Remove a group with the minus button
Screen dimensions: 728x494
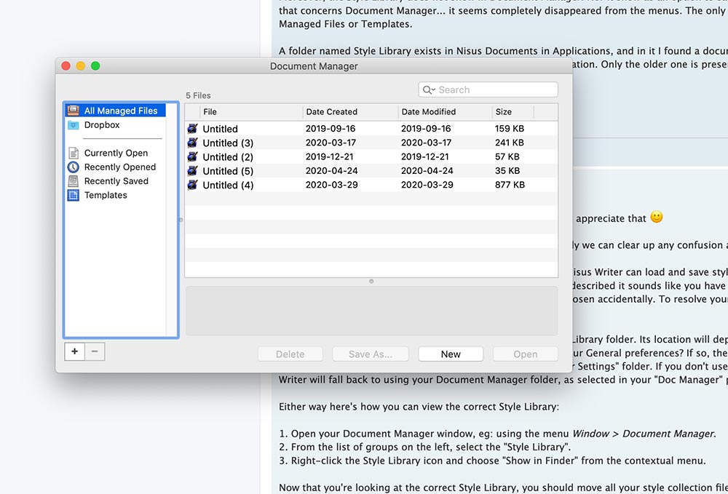point(94,351)
